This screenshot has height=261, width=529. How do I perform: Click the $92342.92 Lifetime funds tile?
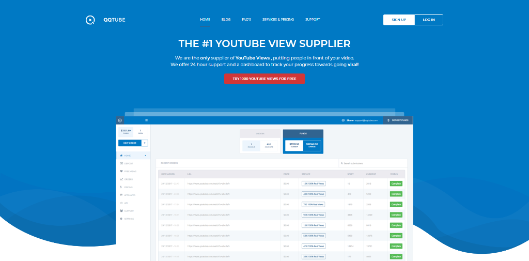coord(312,146)
